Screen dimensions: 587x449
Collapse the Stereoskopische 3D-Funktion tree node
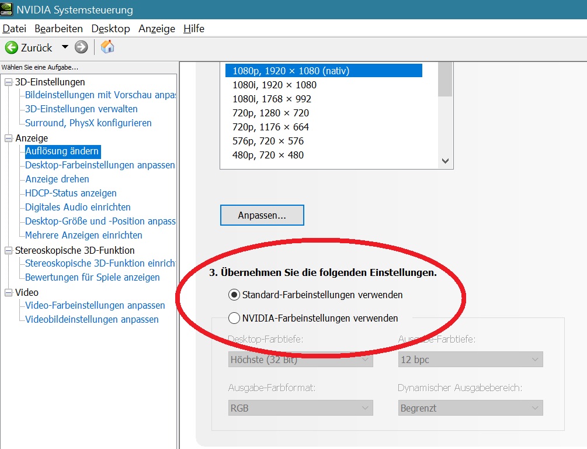(8, 250)
